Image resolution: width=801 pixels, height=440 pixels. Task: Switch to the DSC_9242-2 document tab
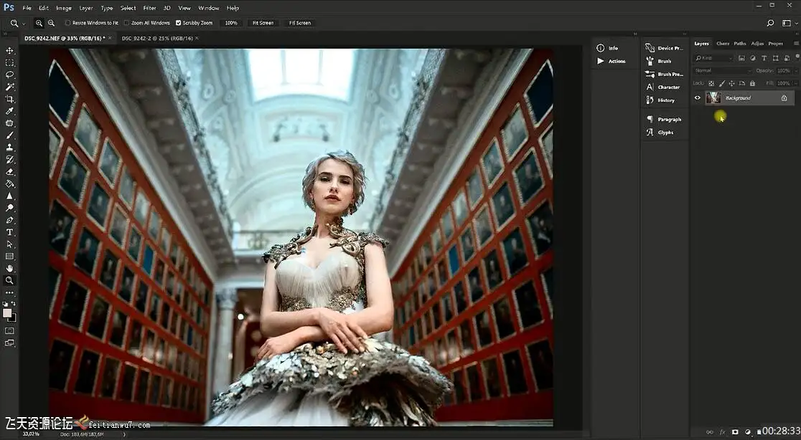click(x=155, y=38)
